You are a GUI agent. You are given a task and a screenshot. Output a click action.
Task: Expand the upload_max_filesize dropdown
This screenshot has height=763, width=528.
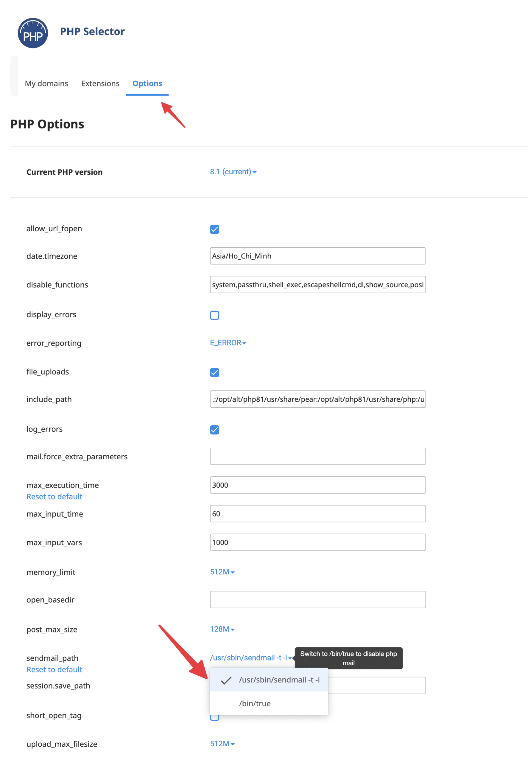222,743
